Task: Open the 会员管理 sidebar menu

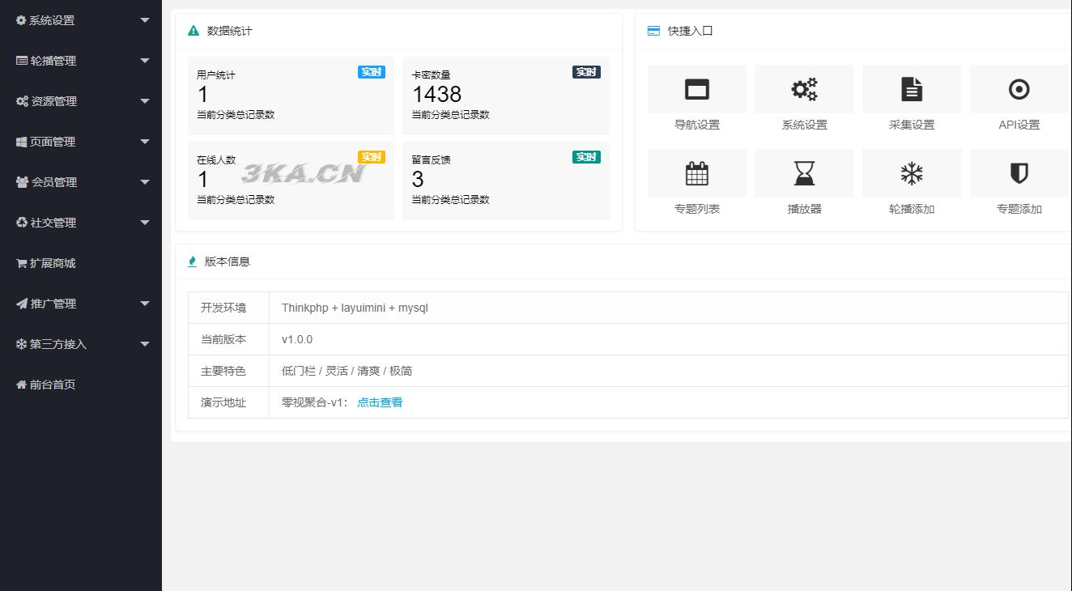Action: tap(81, 182)
